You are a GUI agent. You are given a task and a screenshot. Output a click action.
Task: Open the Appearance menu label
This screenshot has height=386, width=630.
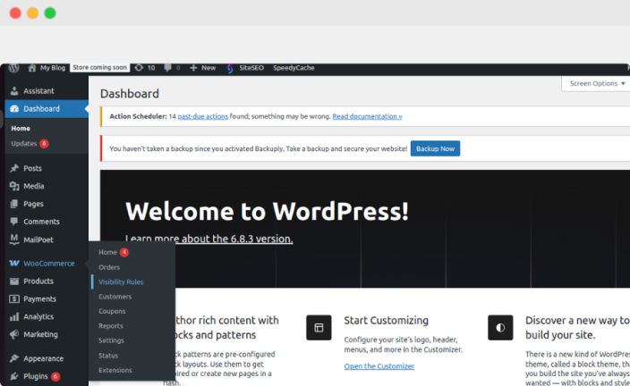(x=43, y=358)
